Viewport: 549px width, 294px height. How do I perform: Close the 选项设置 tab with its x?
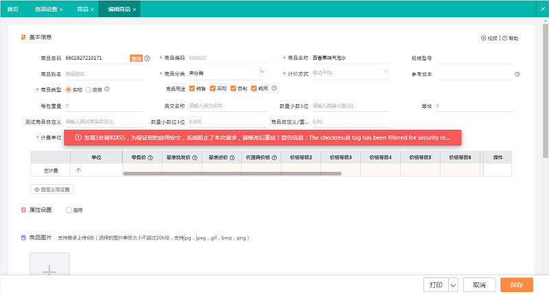(61, 10)
